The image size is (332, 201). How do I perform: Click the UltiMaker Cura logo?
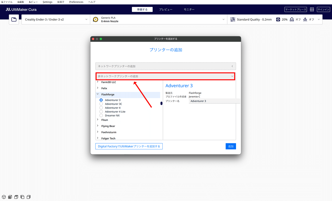(x=21, y=9)
